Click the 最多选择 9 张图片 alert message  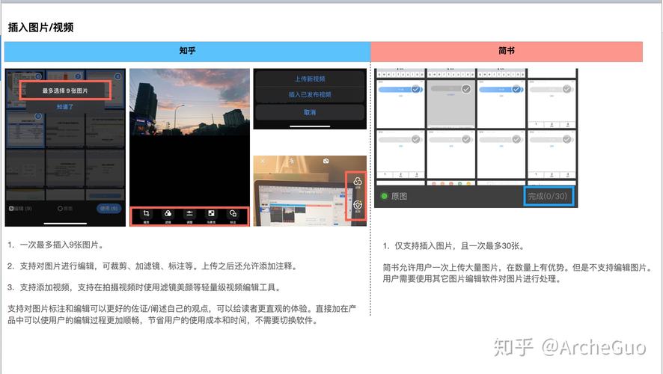tap(65, 91)
